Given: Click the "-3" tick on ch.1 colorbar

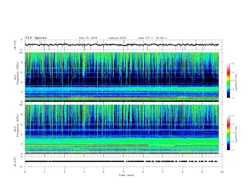Looking at the screenshot, I should coord(233,63).
